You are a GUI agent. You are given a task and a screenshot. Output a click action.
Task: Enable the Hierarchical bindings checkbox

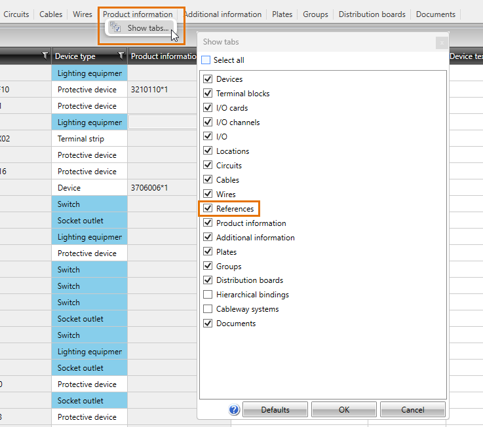pos(208,295)
